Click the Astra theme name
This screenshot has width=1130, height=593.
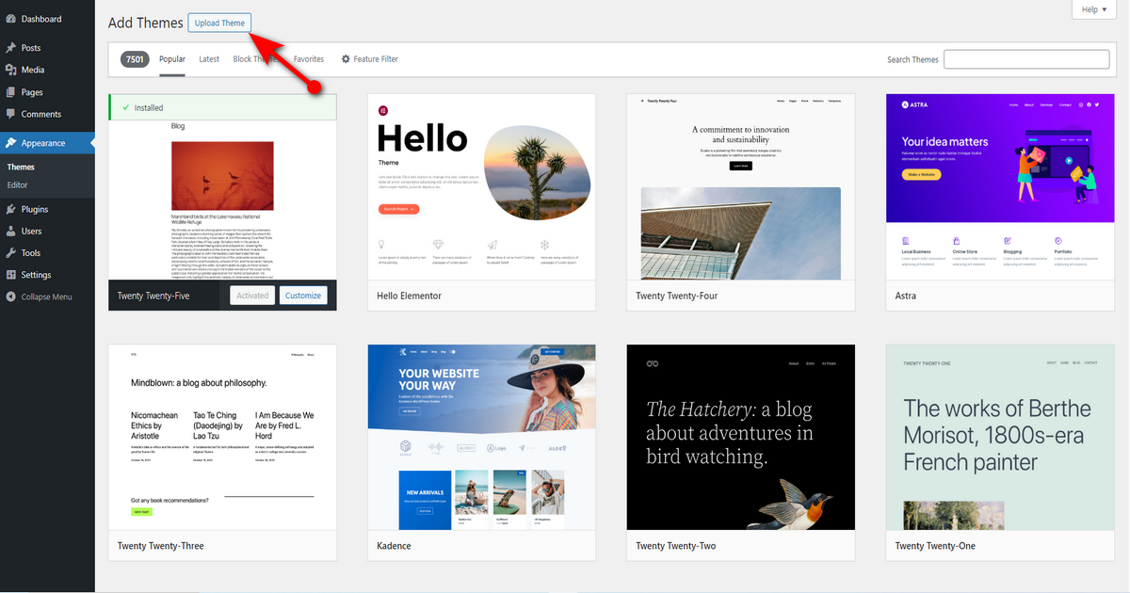tap(906, 296)
